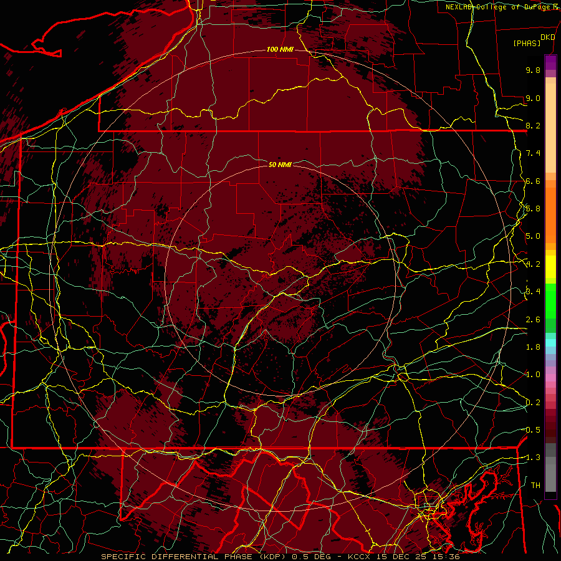This screenshot has width=561, height=561.
Task: Click the DKD label above the color scale
Action: pyautogui.click(x=547, y=37)
